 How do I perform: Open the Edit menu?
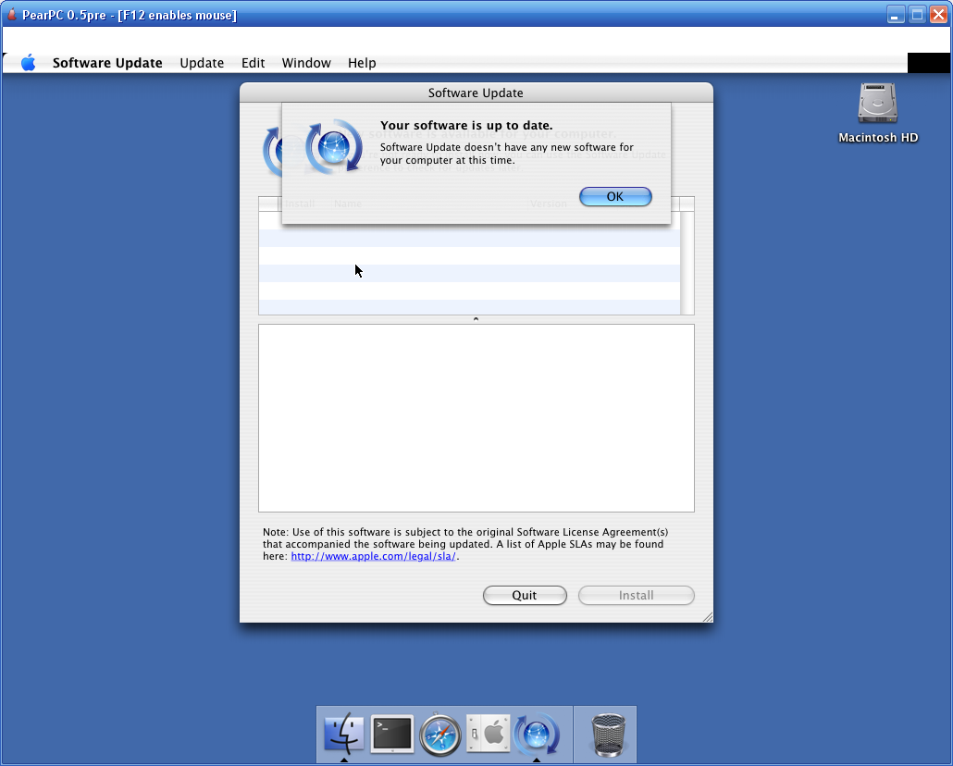(x=253, y=63)
